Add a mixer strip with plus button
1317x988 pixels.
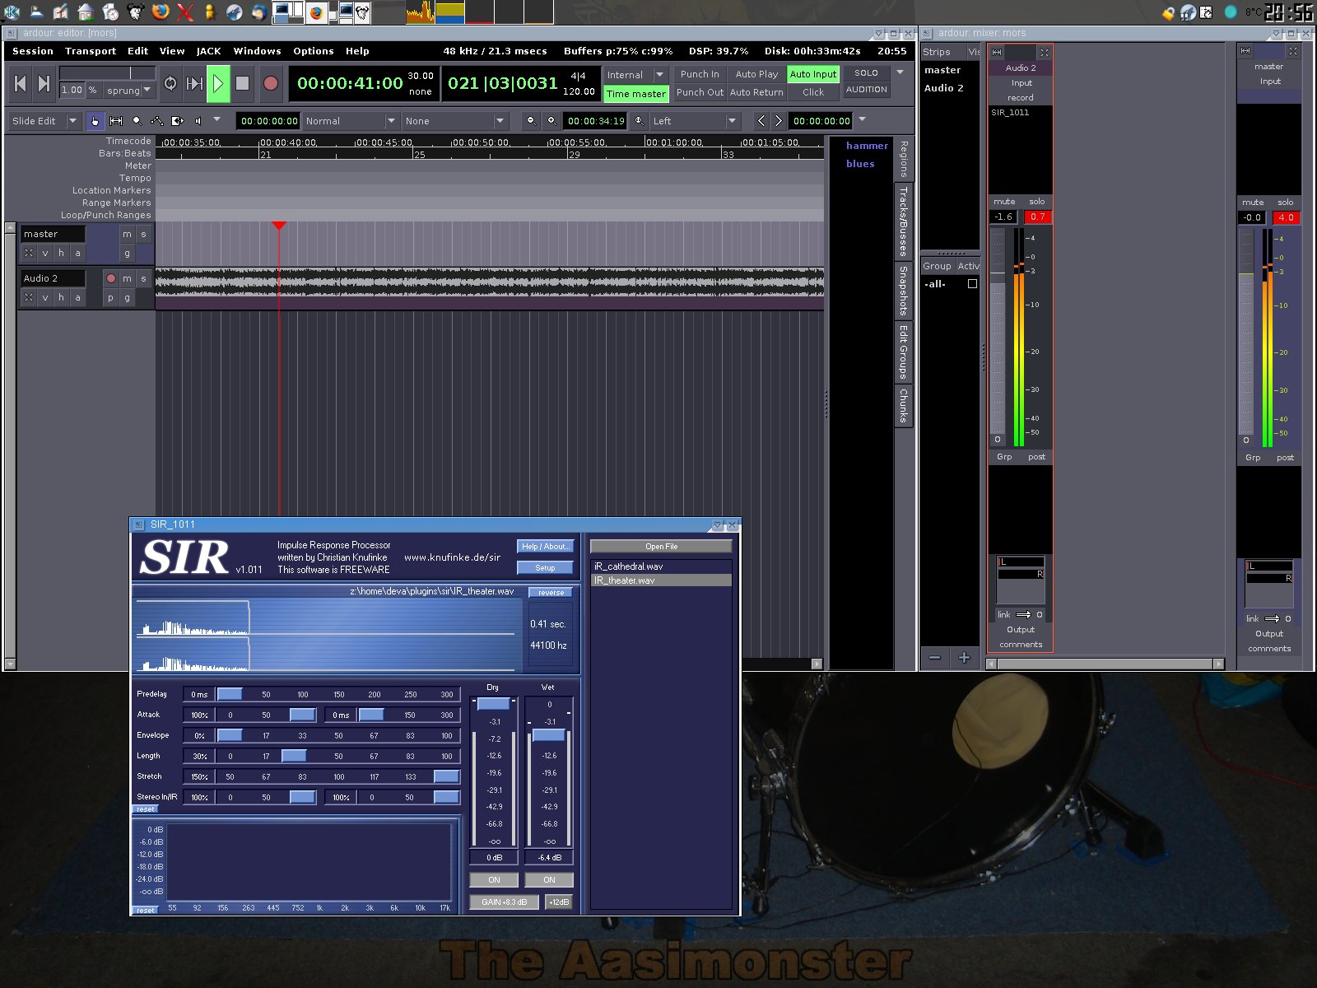[964, 657]
